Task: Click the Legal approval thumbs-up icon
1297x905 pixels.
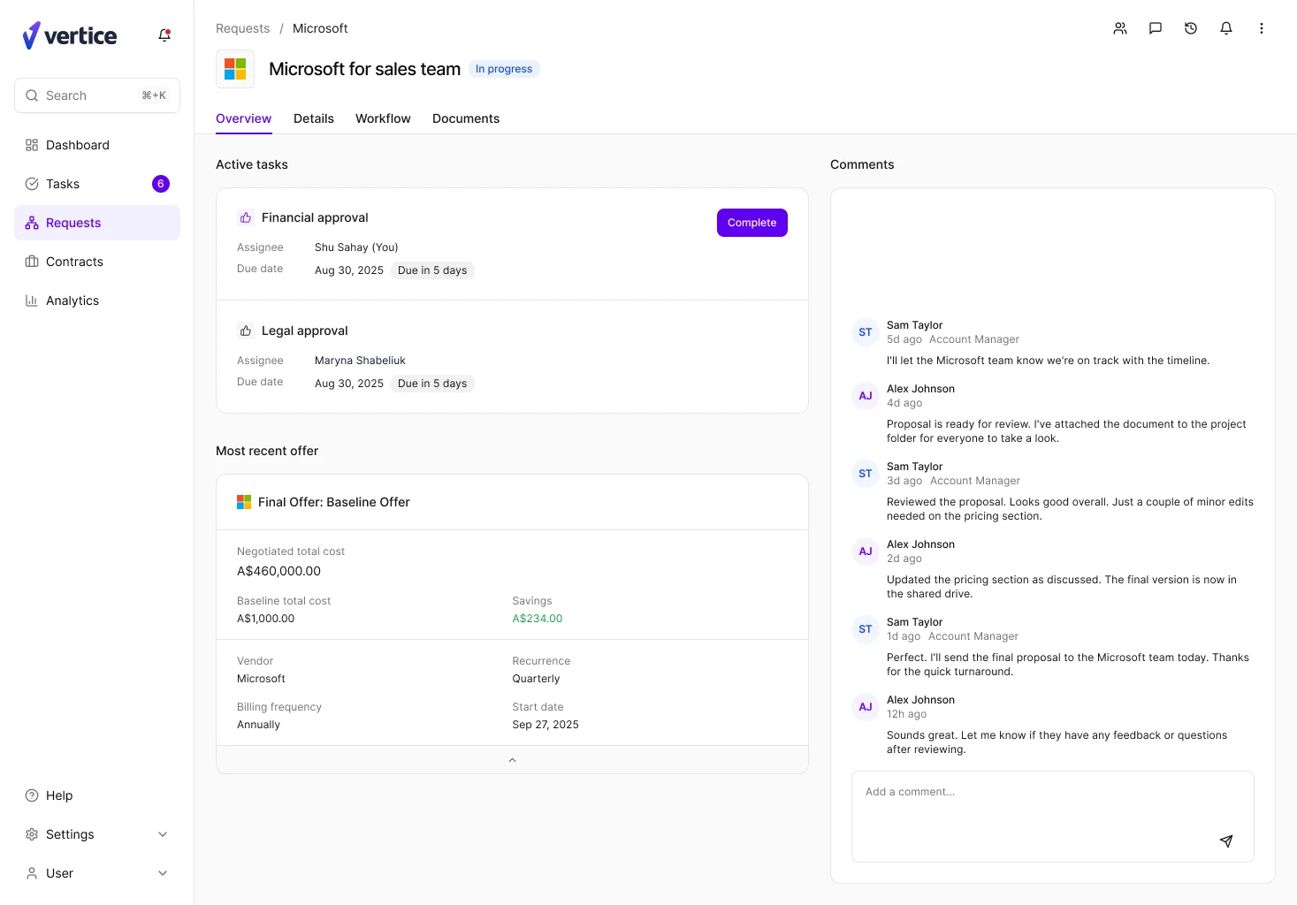Action: click(x=246, y=331)
